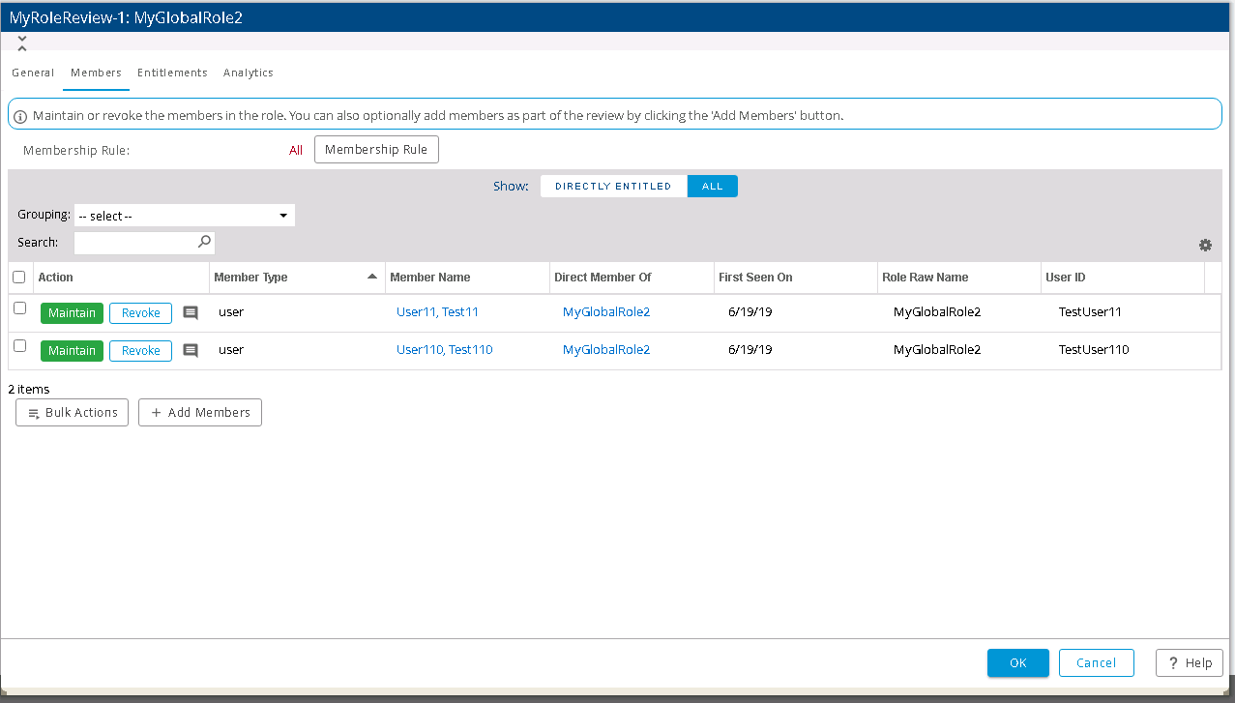Open comment icon for User110, Test110 row
Screen dimensions: 1235x703
click(x=191, y=350)
